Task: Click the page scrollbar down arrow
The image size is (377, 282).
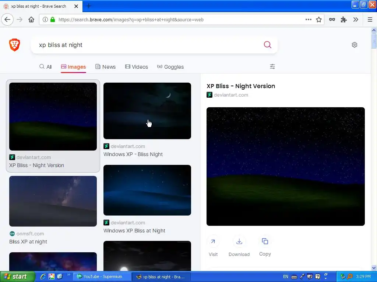Action: (x=374, y=268)
